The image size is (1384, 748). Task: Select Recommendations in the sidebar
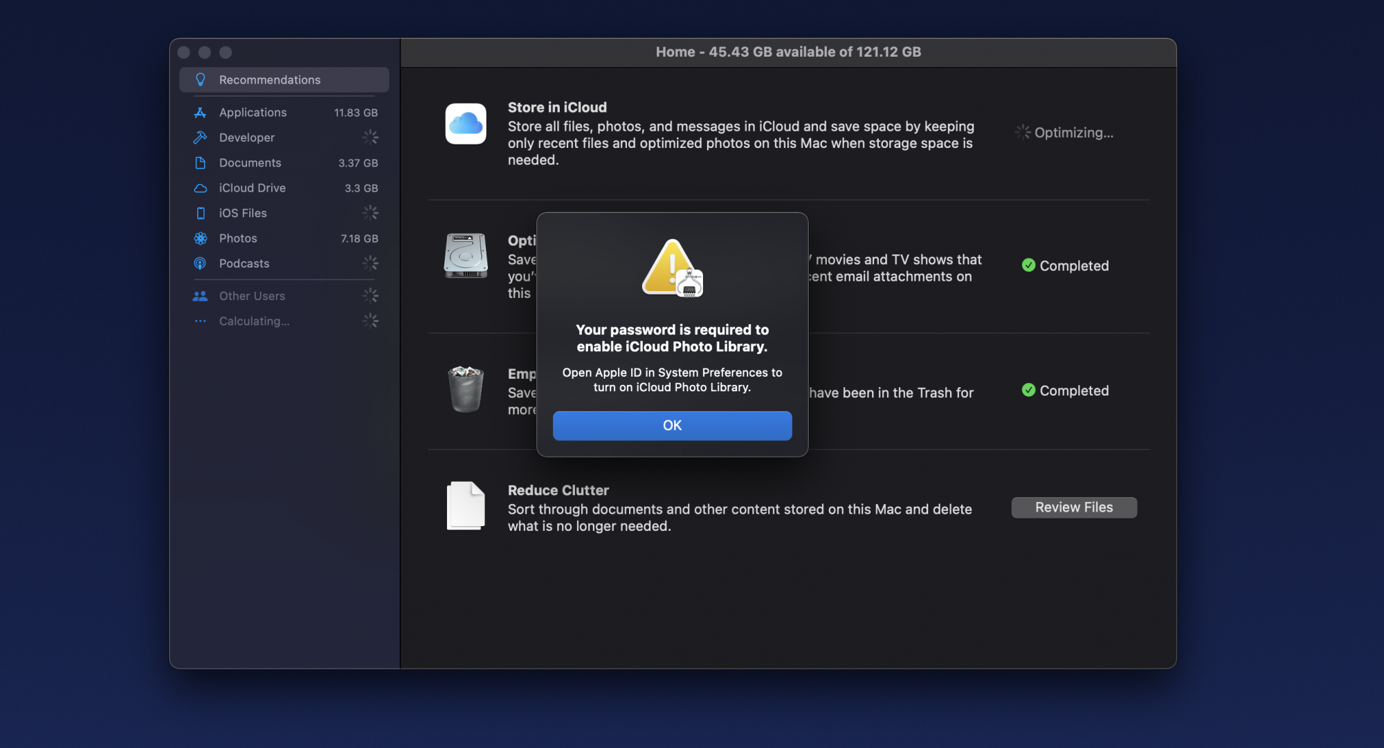[x=269, y=80]
